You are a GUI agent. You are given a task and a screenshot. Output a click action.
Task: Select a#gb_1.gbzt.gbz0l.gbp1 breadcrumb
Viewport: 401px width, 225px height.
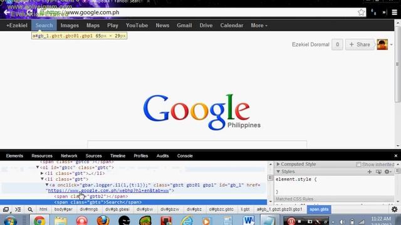279,209
